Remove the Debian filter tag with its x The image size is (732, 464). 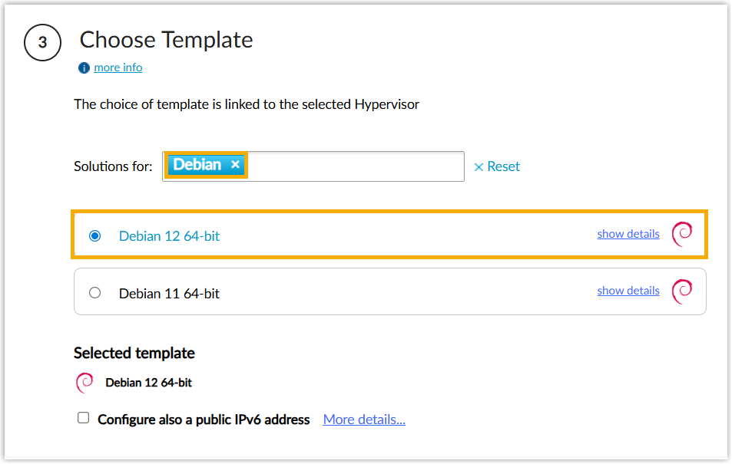(x=236, y=165)
